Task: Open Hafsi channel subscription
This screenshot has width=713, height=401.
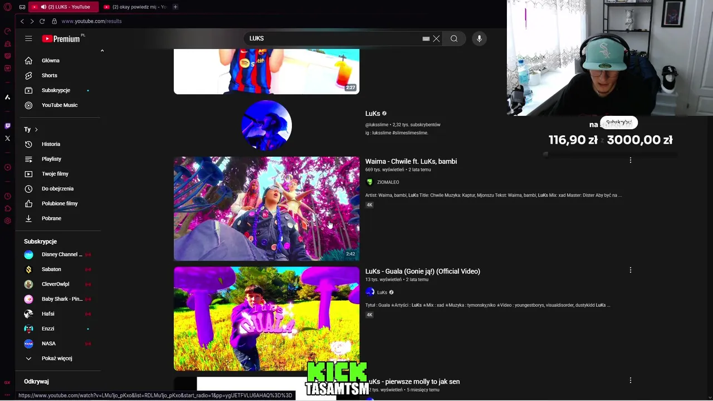Action: (48, 314)
